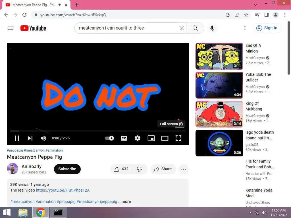Expand the description with ...more

click(124, 202)
